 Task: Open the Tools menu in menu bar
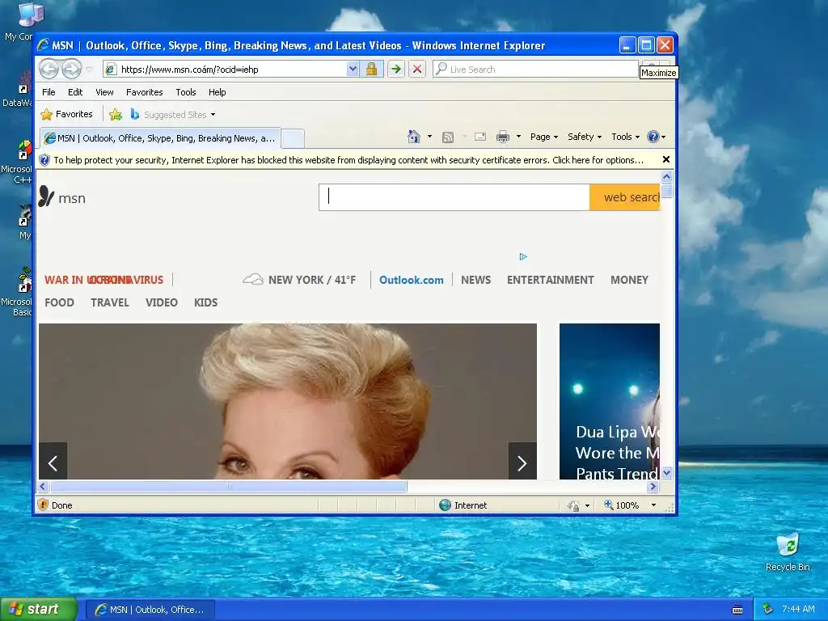point(186,92)
